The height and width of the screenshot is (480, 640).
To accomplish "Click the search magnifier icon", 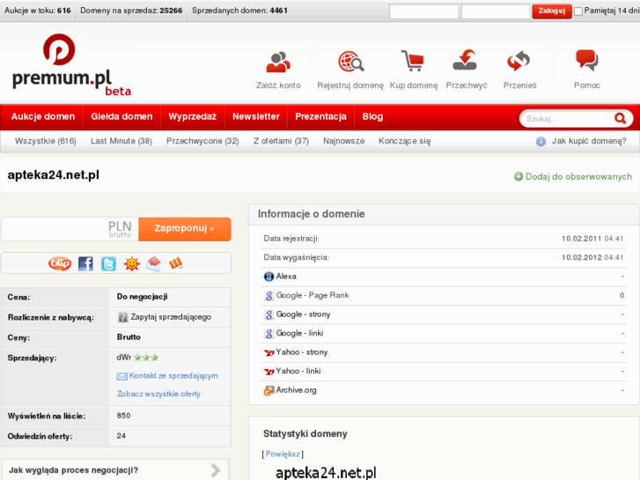I will pyautogui.click(x=620, y=119).
